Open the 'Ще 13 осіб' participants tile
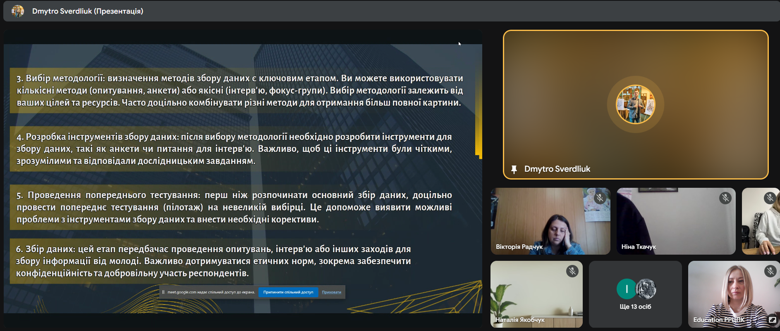This screenshot has height=331, width=780. (635, 306)
